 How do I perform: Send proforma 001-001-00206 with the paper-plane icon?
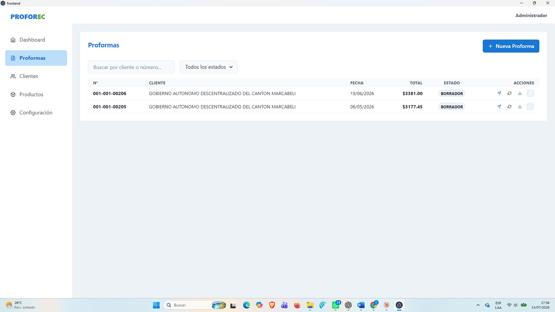(499, 93)
